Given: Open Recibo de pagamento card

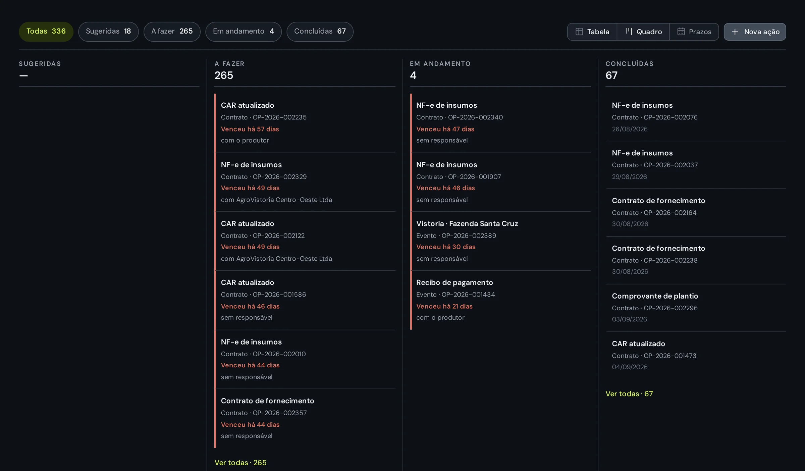Looking at the screenshot, I should (x=500, y=300).
